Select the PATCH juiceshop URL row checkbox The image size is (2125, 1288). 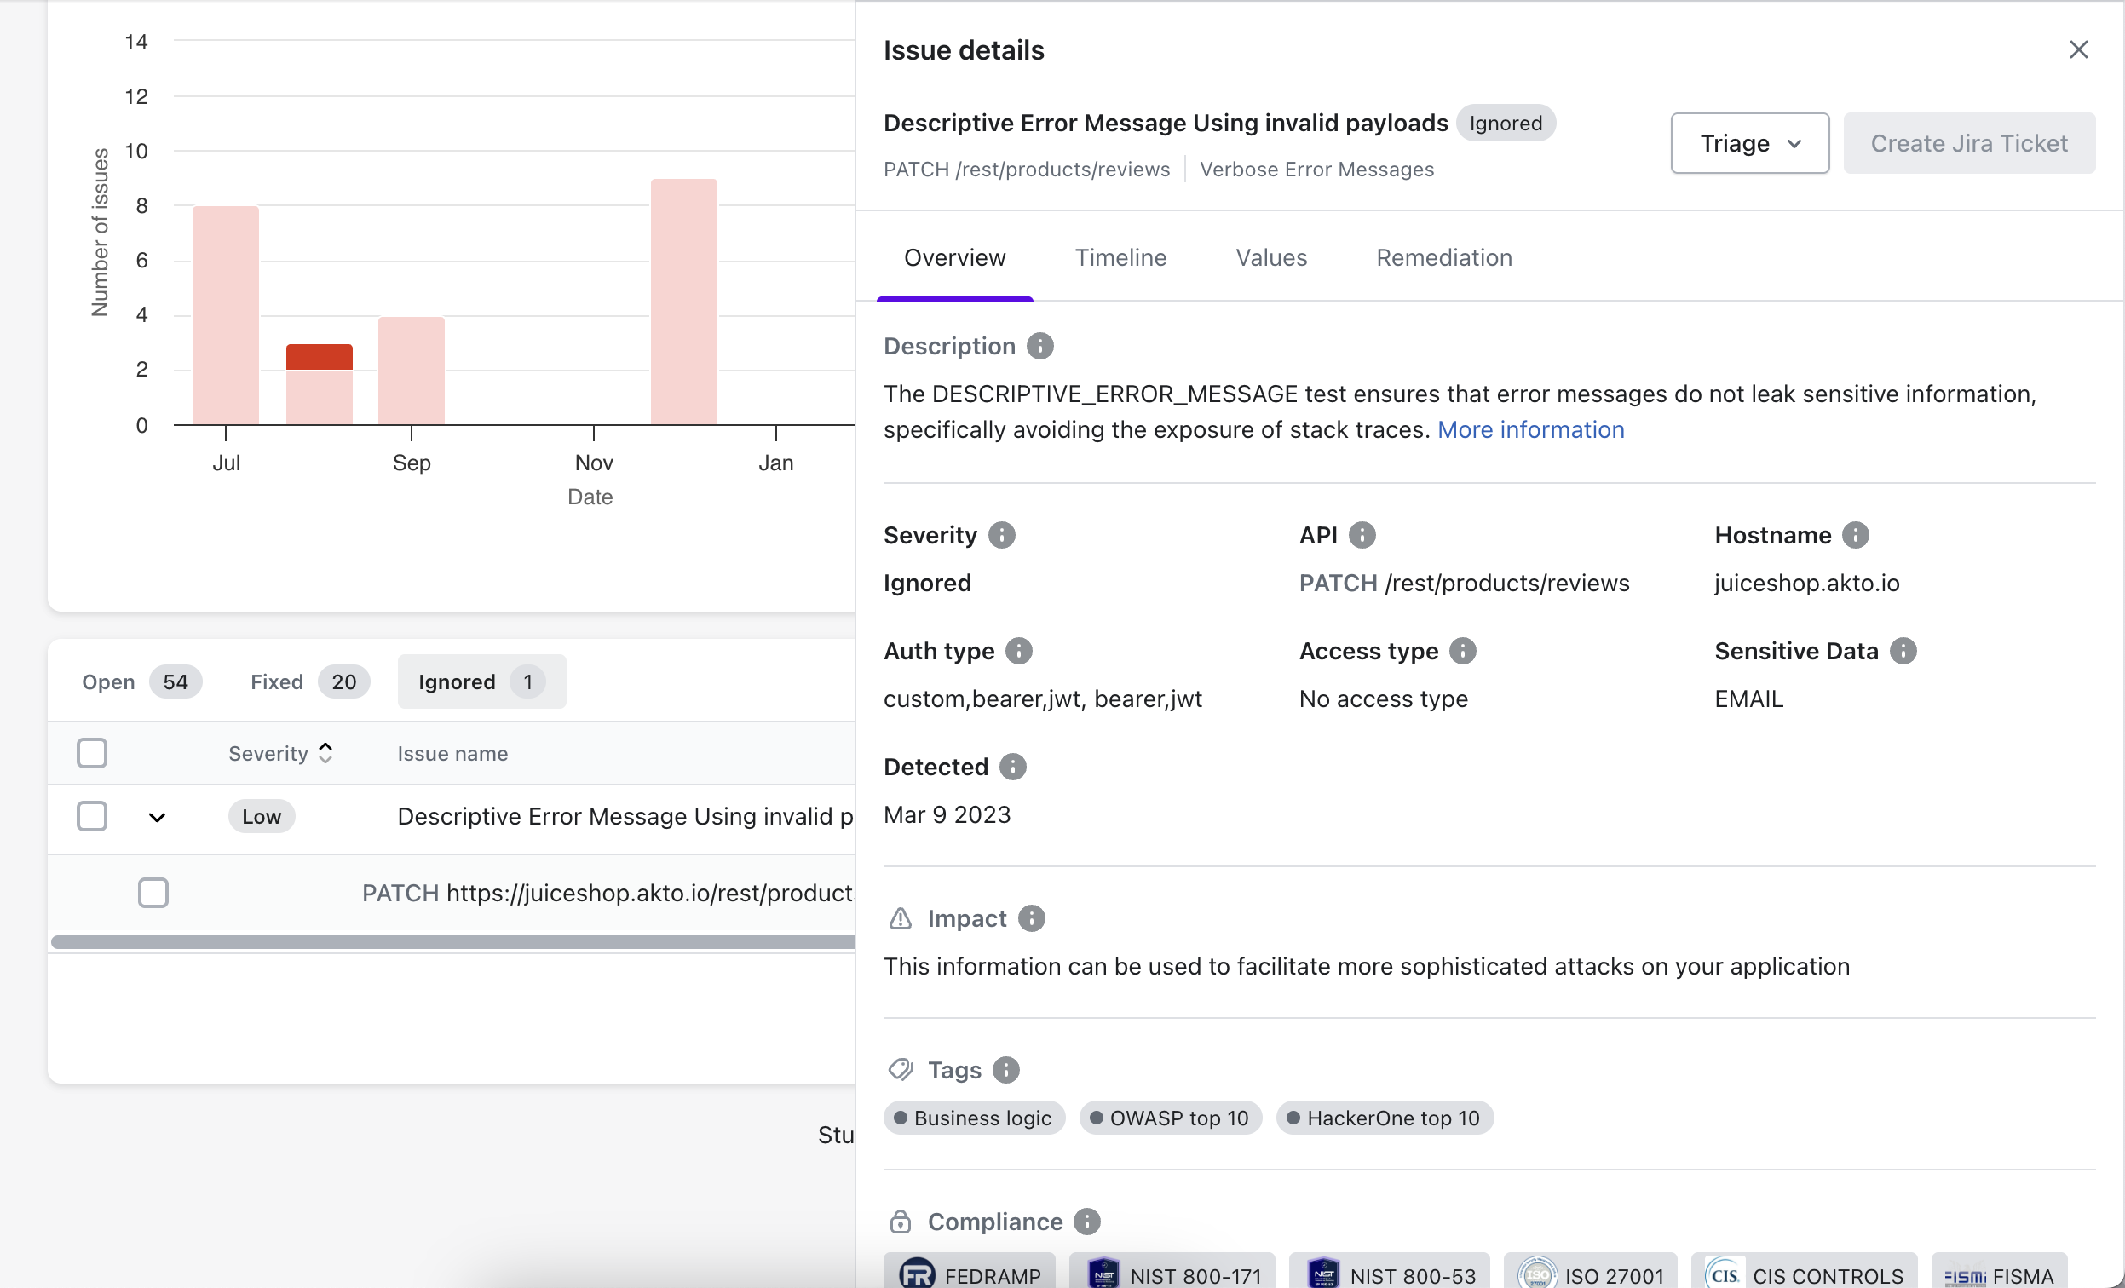coord(153,892)
